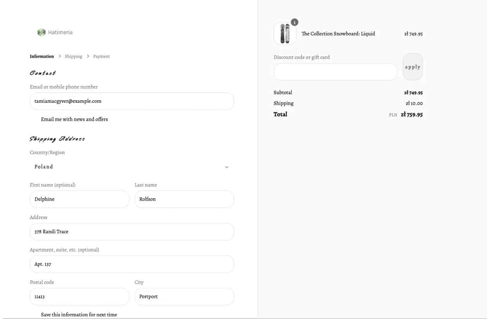Image resolution: width=487 pixels, height=319 pixels.
Task: Click the First name field containing Delphine
Action: click(x=79, y=199)
